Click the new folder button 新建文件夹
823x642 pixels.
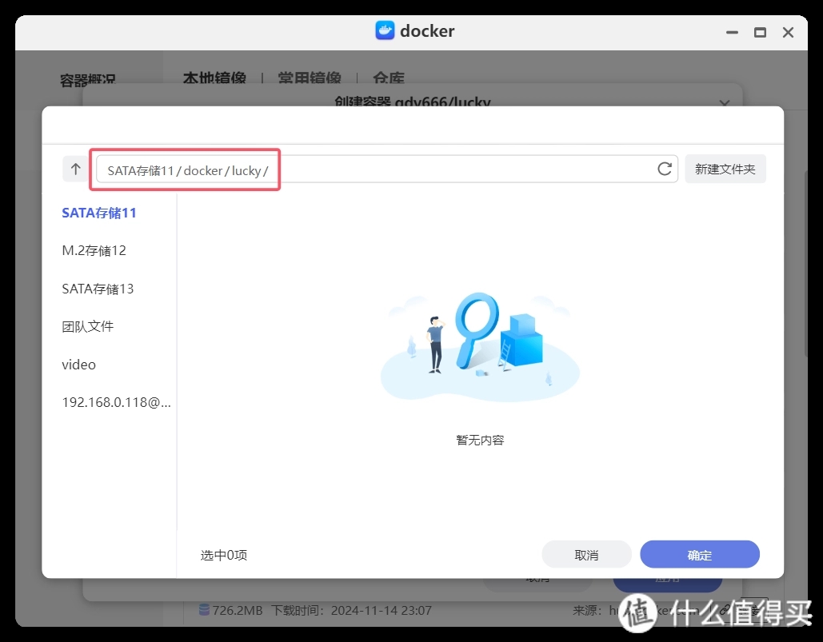(x=725, y=169)
